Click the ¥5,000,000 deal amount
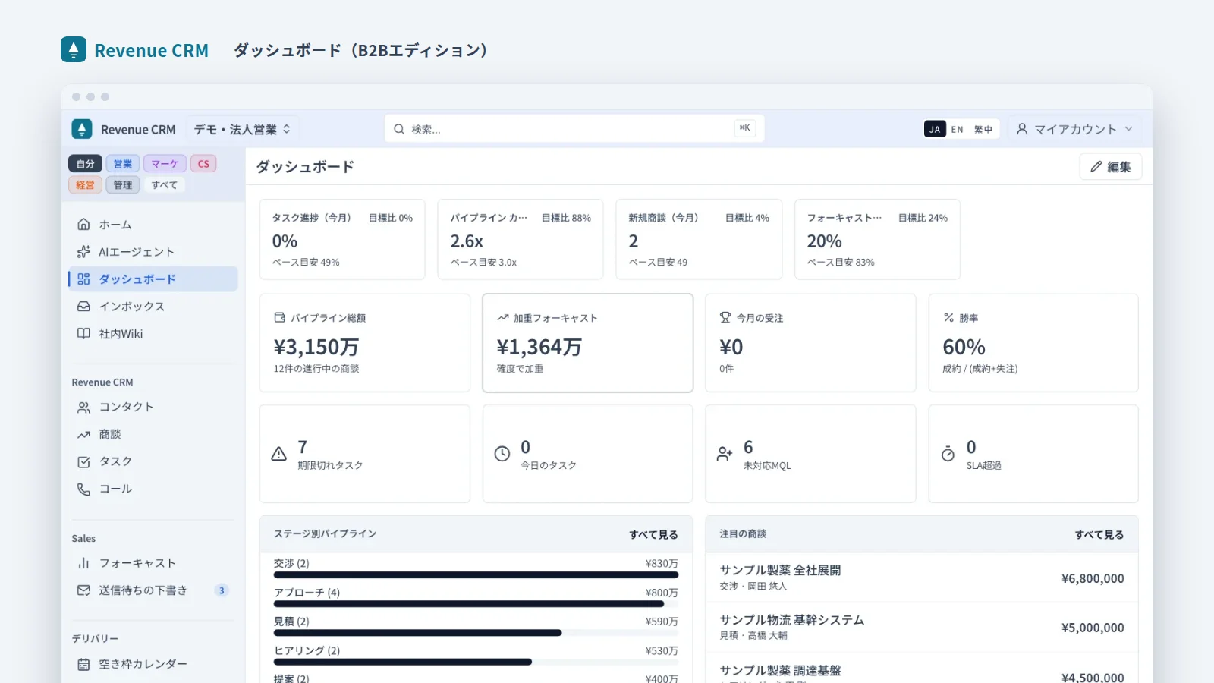This screenshot has width=1214, height=683. click(1093, 628)
